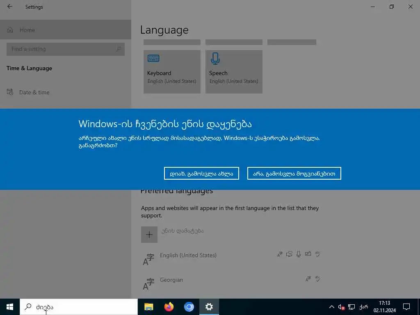Select Georgian language row
The height and width of the screenshot is (315, 420).
(x=231, y=283)
